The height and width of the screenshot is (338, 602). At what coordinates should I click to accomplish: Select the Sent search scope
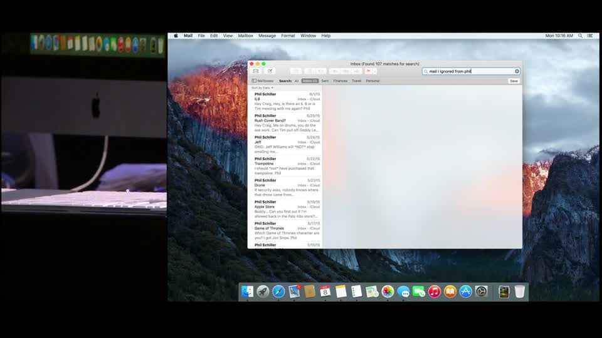[325, 81]
